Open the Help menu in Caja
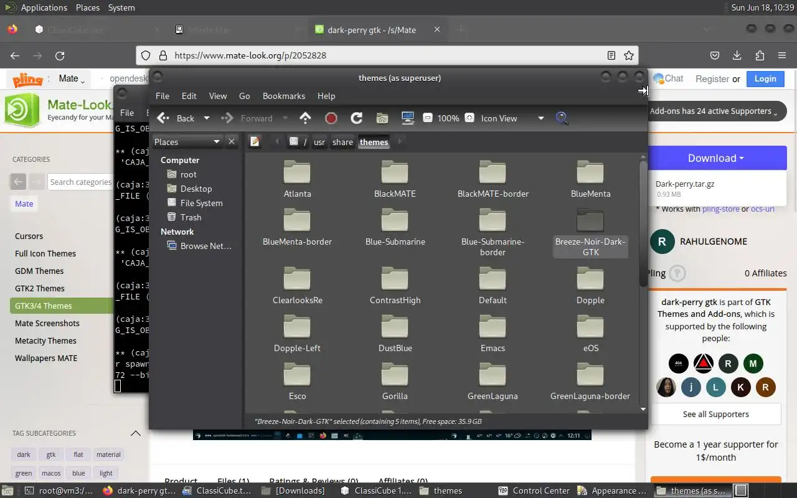 click(x=326, y=96)
